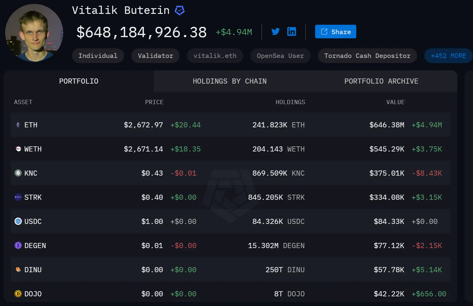This screenshot has width=473, height=306.
Task: Click KNC value change -$8.43K
Action: pos(427,173)
